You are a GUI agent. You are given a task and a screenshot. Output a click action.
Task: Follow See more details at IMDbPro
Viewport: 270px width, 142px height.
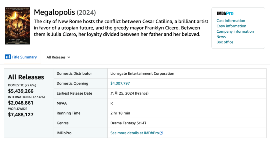(134, 133)
